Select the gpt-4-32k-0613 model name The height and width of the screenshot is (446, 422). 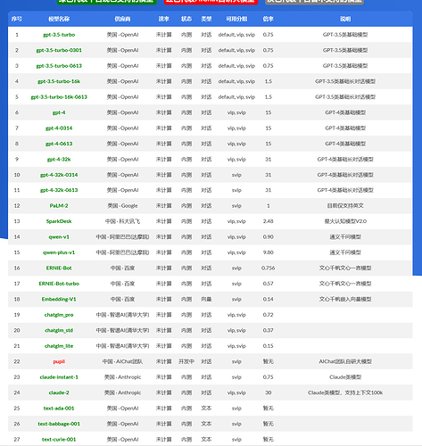coord(59,190)
